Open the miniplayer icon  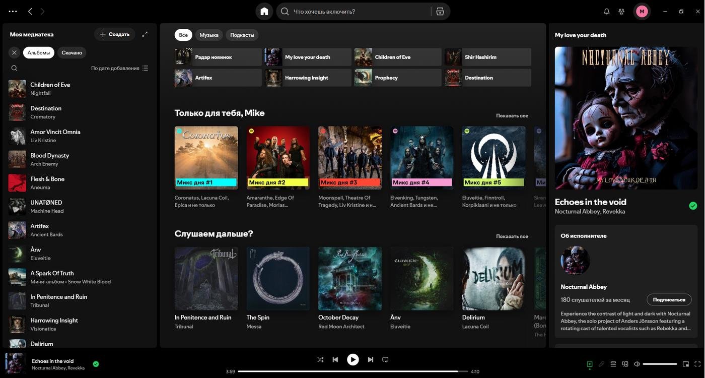coord(686,364)
